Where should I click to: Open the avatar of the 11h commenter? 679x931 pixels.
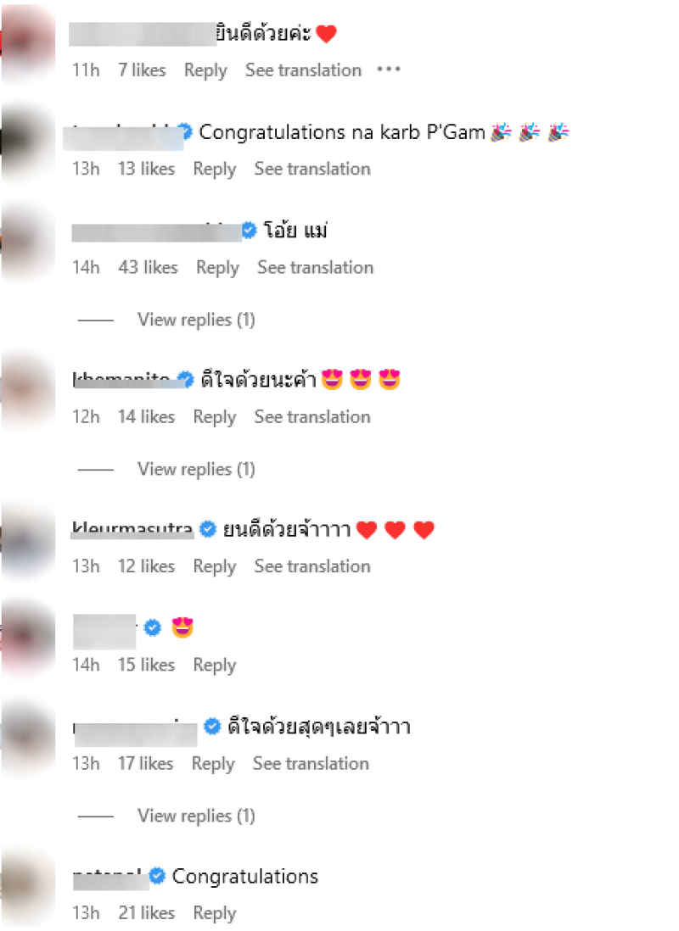pos(29,44)
